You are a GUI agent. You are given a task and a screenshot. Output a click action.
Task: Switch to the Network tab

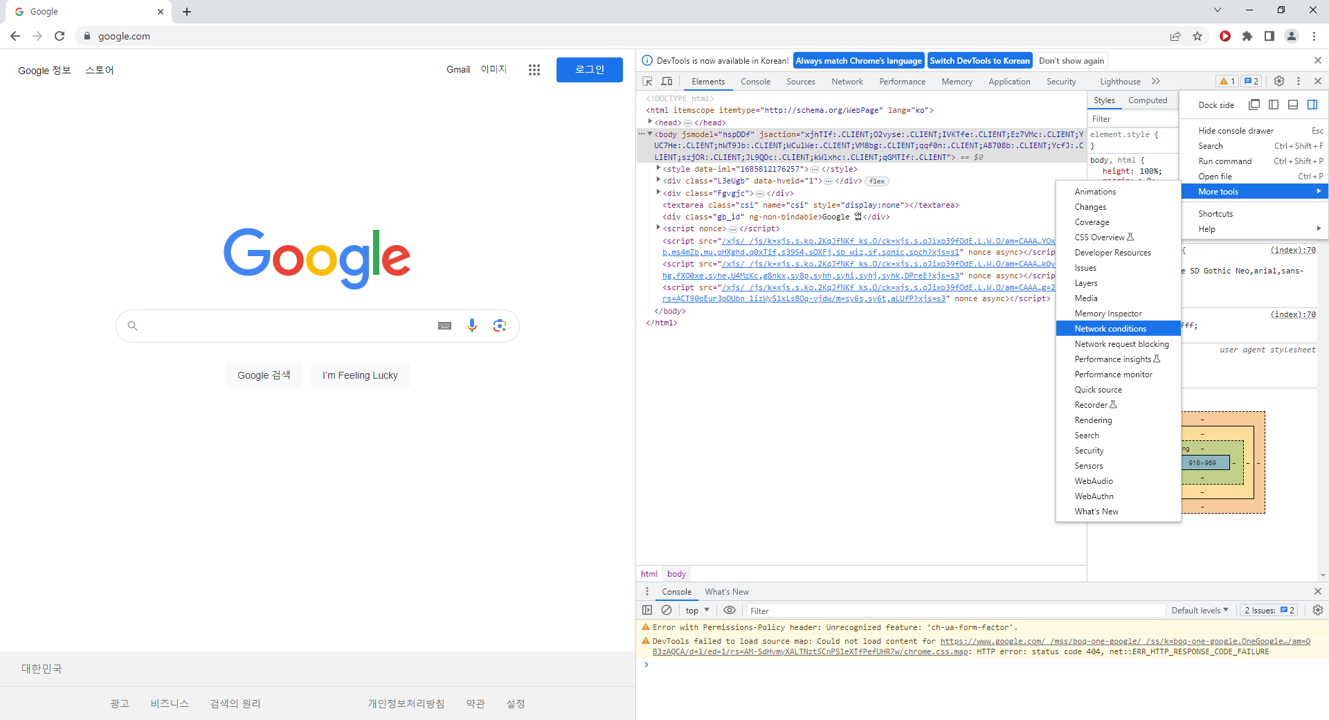coord(847,82)
